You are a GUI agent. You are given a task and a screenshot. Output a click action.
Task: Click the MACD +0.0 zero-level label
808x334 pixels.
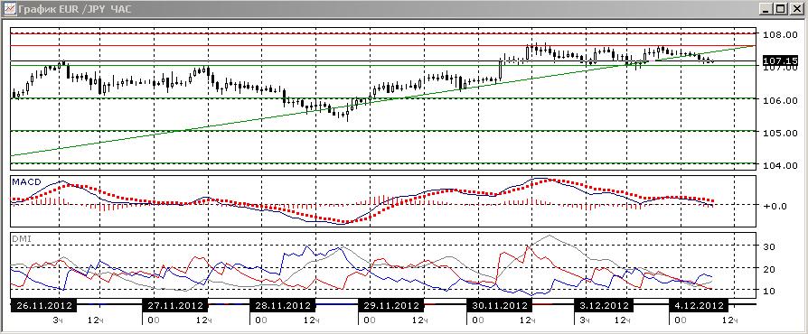775,206
